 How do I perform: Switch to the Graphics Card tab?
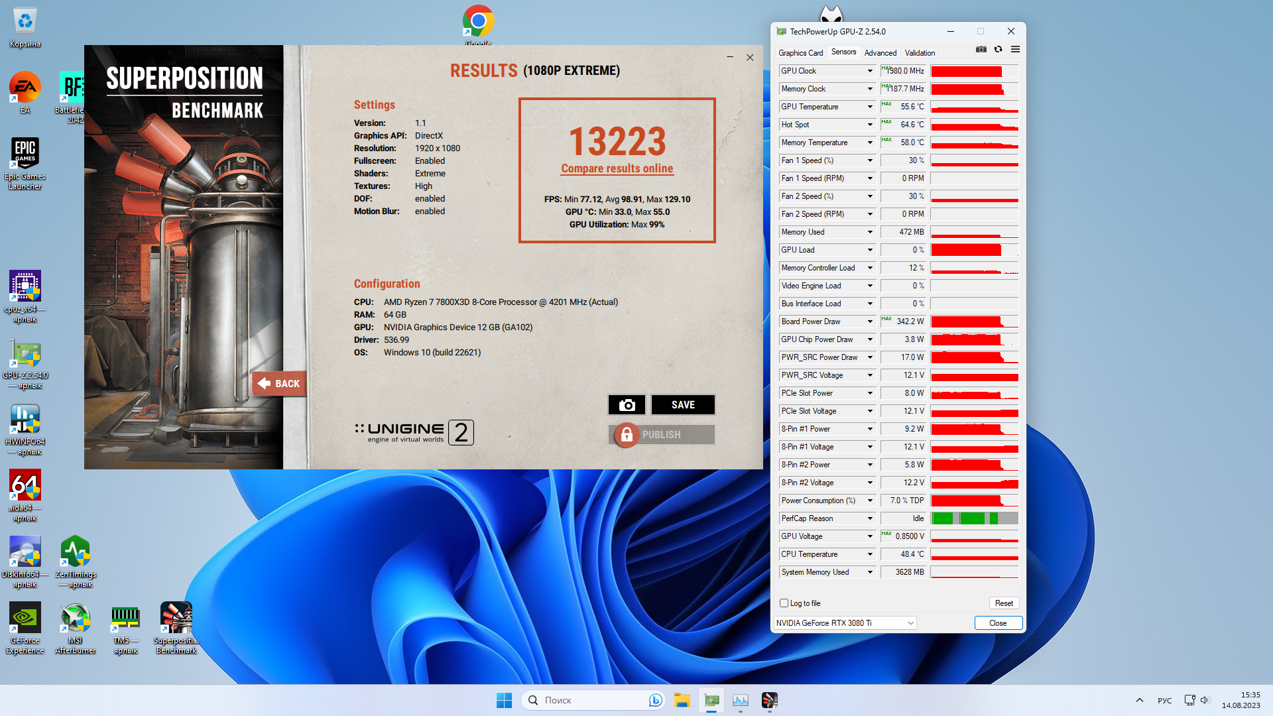800,53
